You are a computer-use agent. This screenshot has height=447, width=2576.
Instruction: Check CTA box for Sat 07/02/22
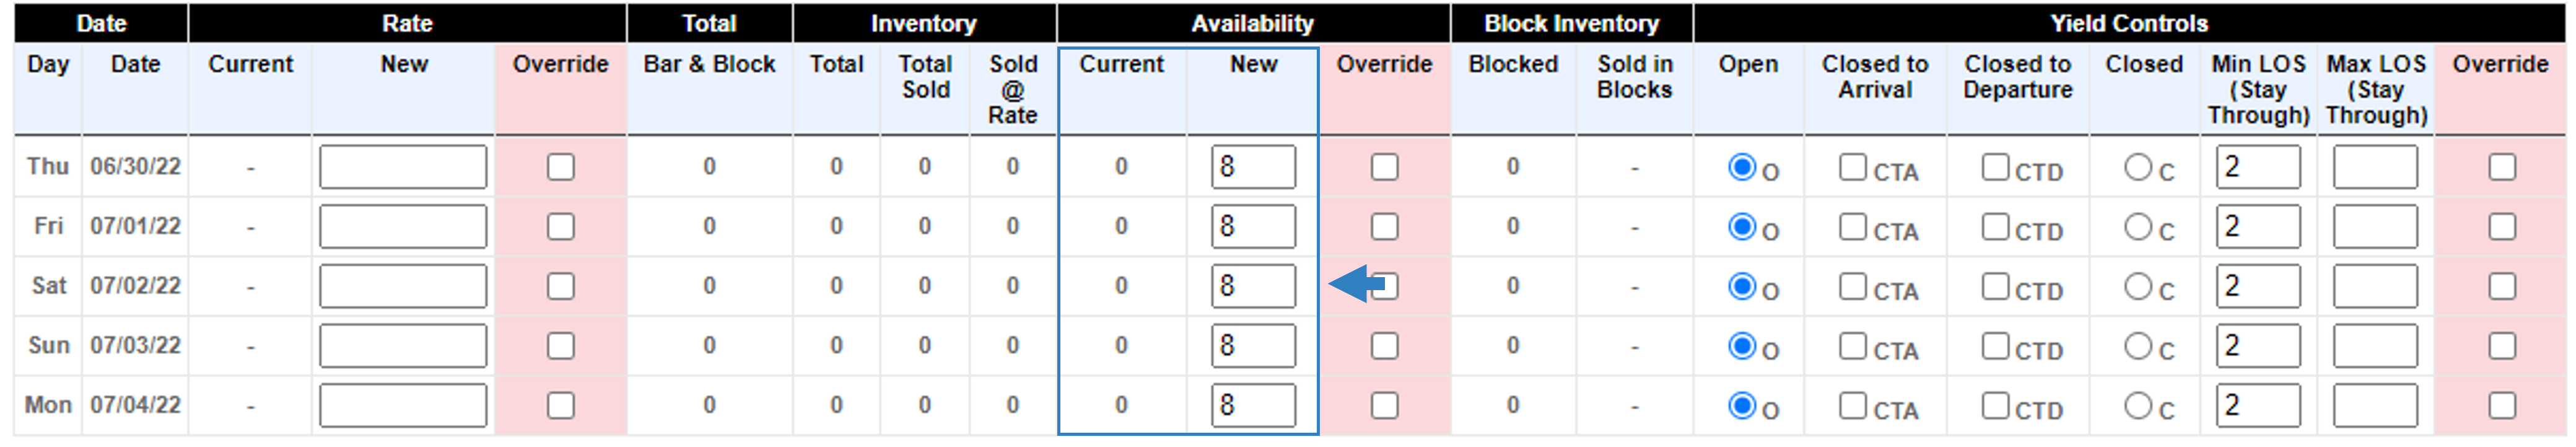(x=1852, y=287)
